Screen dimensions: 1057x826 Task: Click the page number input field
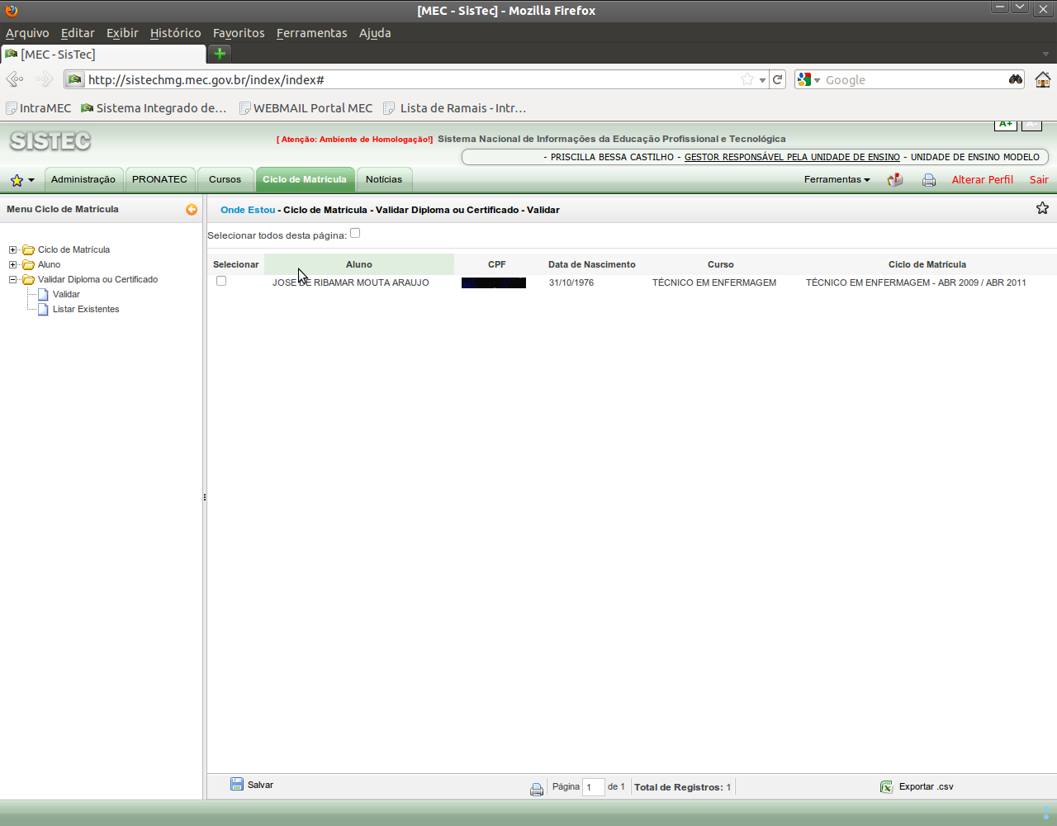tap(594, 787)
